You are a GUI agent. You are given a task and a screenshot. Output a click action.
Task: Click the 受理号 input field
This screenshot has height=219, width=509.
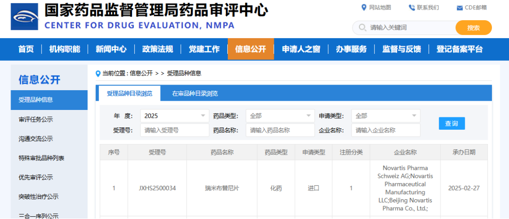click(x=174, y=130)
